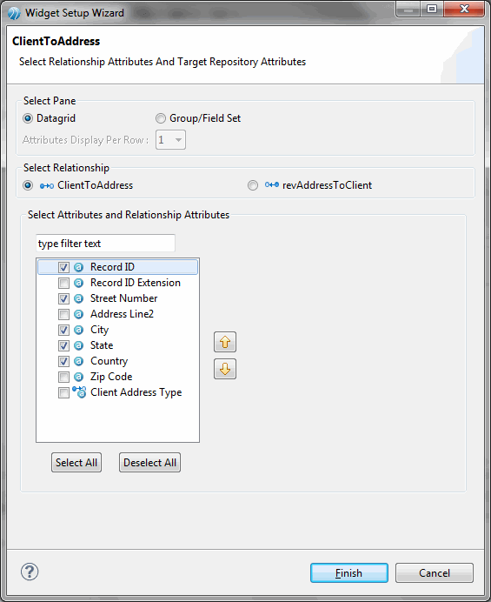This screenshot has height=602, width=491.
Task: Uncheck the Record ID checkbox
Action: (63, 267)
